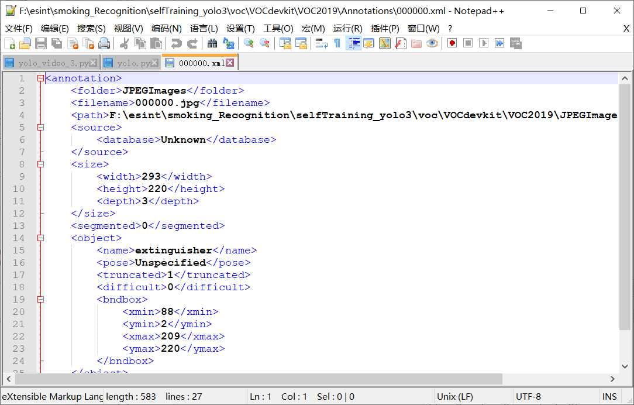This screenshot has width=634, height=405.
Task: Toggle the indent guide toolbar icon
Action: click(353, 43)
